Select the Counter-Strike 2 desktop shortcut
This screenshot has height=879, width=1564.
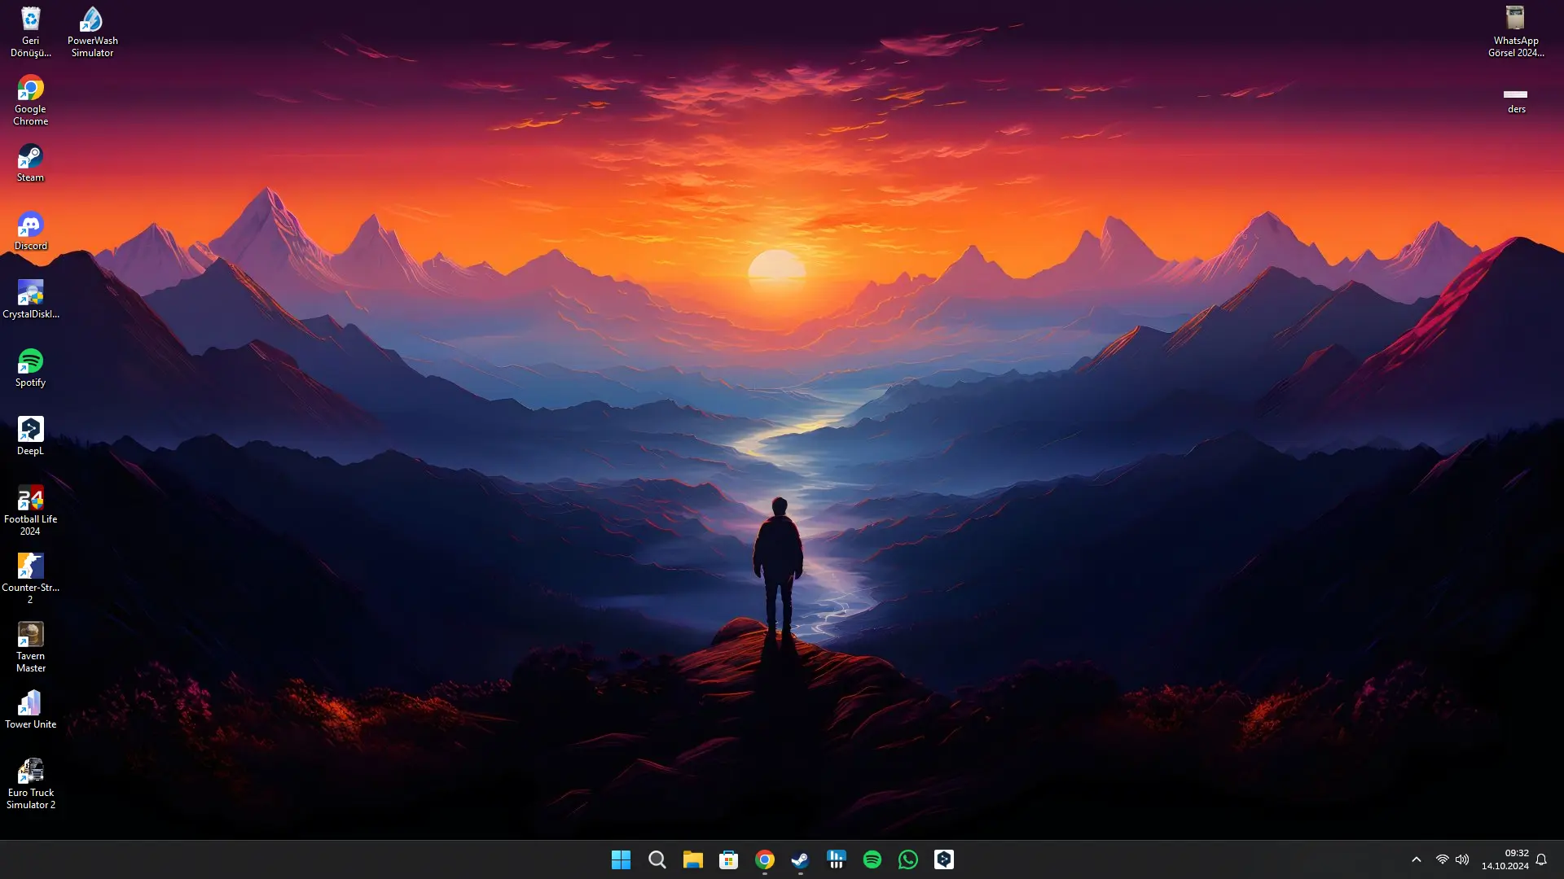pyautogui.click(x=30, y=579)
